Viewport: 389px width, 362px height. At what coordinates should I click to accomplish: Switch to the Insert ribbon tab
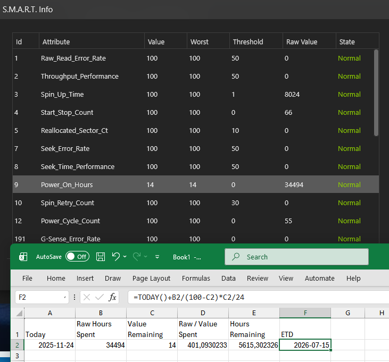coord(85,278)
